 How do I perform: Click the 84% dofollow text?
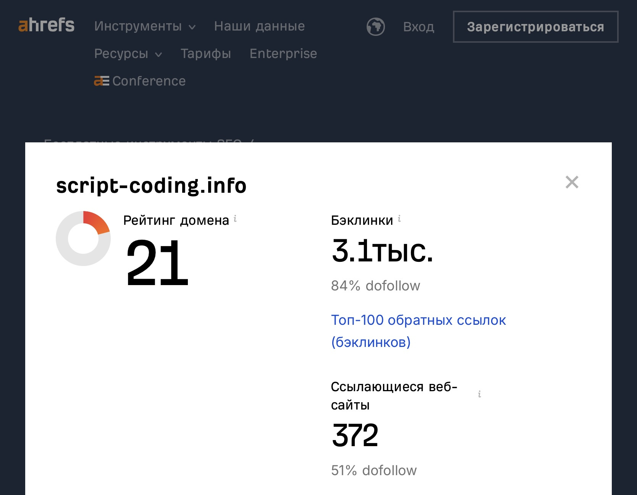375,286
